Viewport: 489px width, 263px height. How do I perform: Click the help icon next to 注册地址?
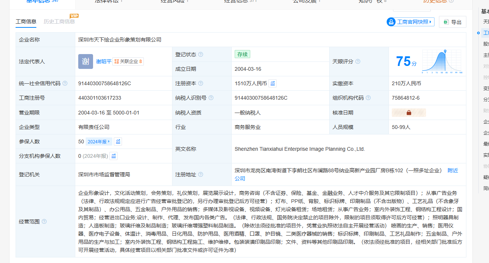(x=201, y=174)
